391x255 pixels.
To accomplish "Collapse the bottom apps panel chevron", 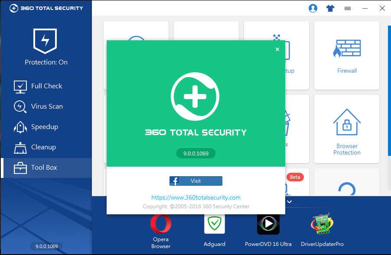I will click(289, 202).
